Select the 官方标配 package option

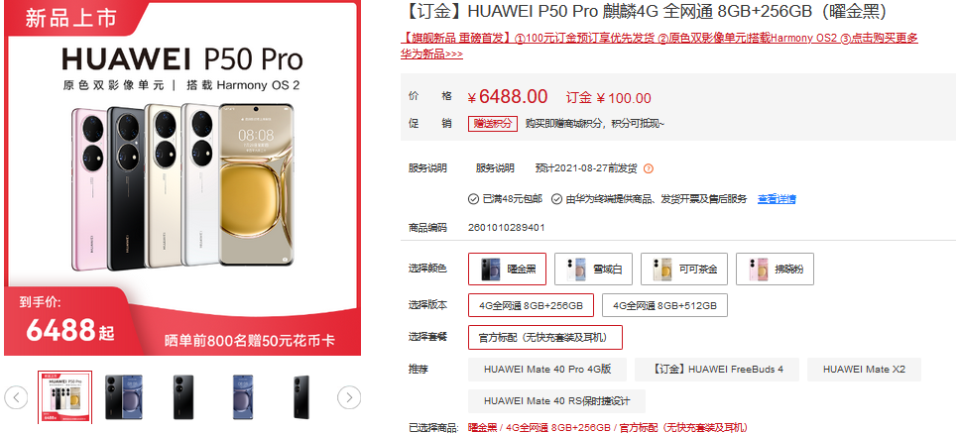545,337
